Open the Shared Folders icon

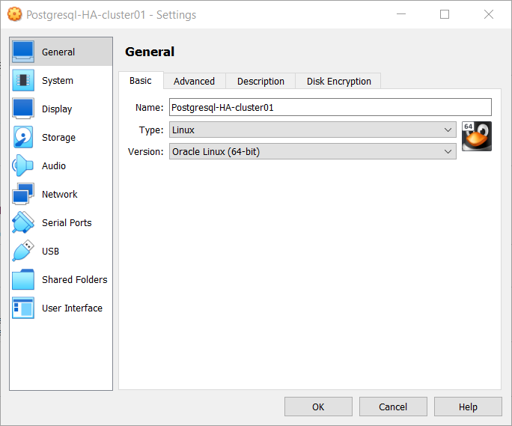point(23,280)
